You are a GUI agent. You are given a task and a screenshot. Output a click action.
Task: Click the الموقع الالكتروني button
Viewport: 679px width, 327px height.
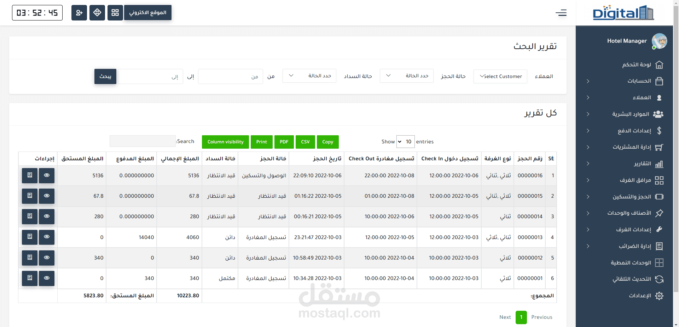click(148, 13)
